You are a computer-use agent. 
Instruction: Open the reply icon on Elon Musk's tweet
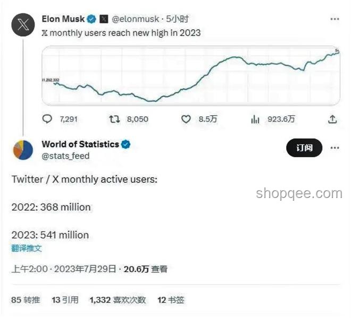pos(47,119)
